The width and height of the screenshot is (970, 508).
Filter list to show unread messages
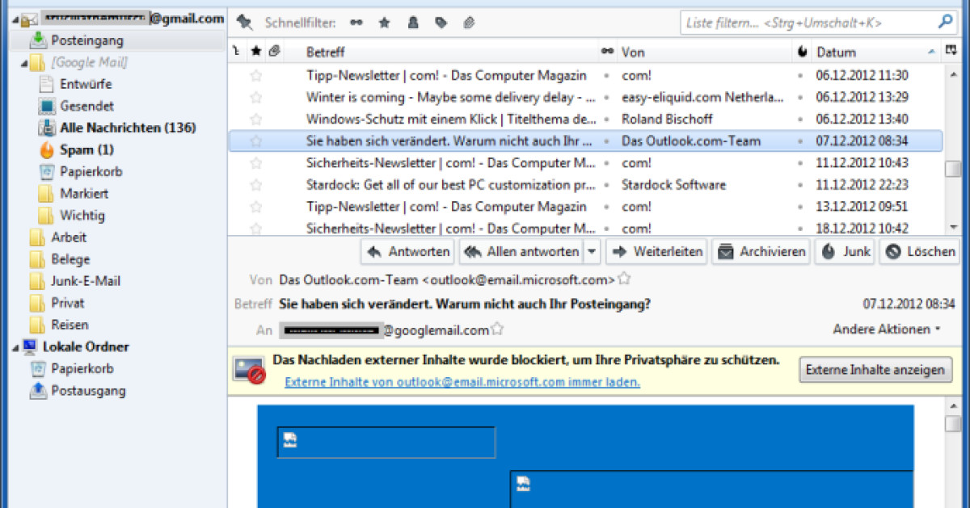coord(356,23)
